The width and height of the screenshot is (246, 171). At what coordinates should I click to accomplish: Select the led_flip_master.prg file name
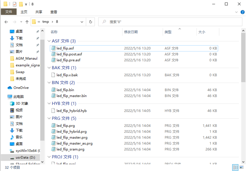tap(72, 138)
